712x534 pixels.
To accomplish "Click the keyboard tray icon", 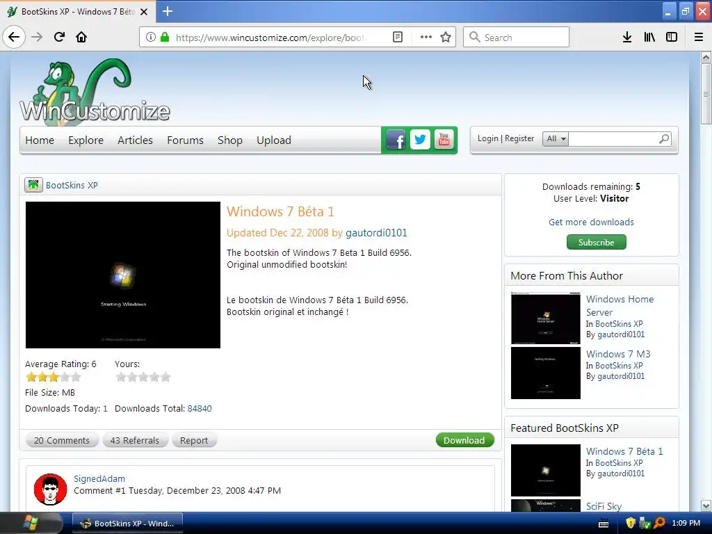I will [x=604, y=524].
